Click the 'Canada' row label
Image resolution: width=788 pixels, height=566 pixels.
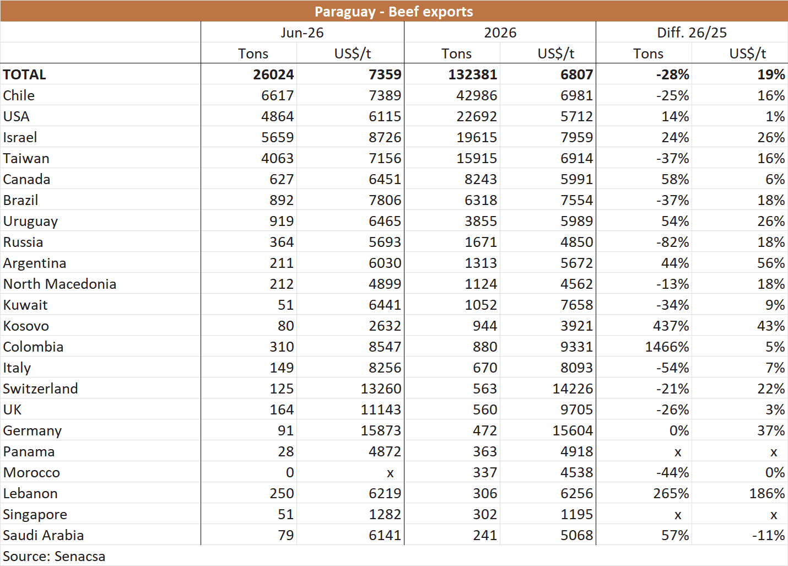[26, 179]
